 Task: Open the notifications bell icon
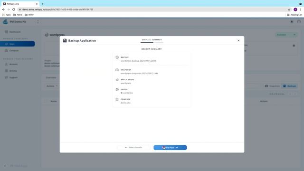[x=292, y=22]
